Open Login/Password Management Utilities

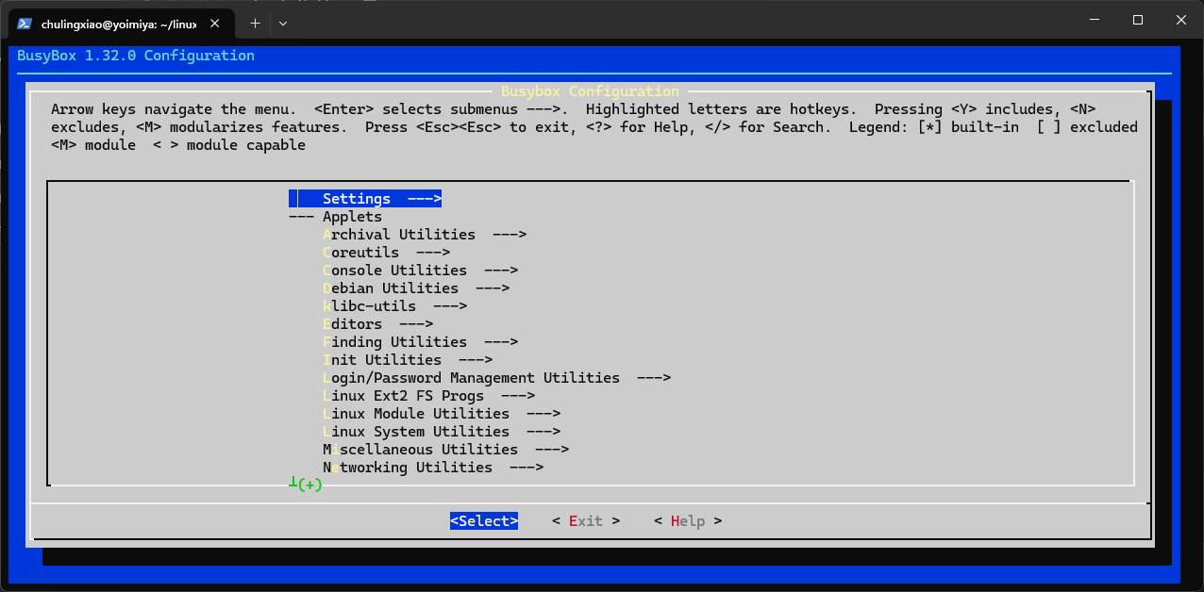point(496,378)
